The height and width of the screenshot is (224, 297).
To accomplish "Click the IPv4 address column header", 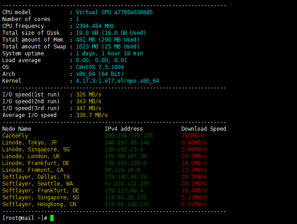I will (x=124, y=129).
